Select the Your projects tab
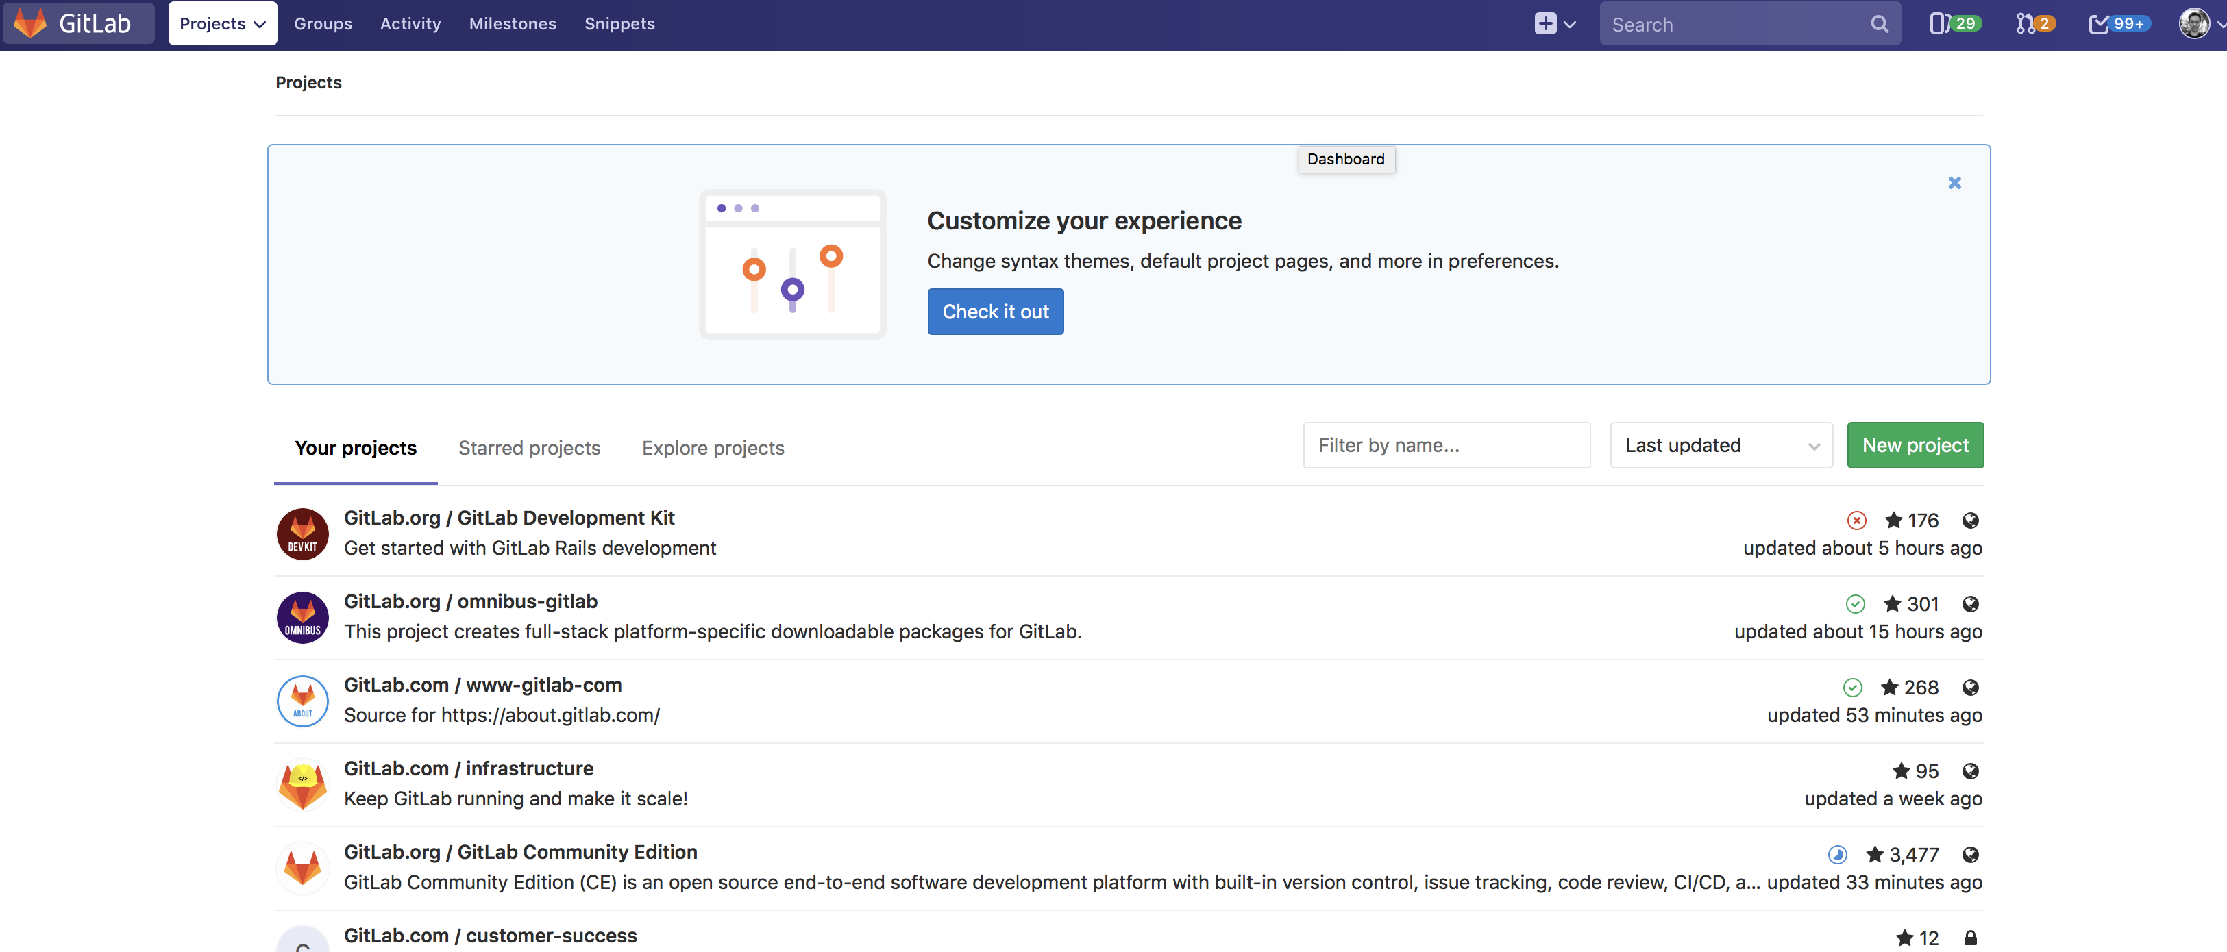The height and width of the screenshot is (952, 2227). pyautogui.click(x=356, y=447)
